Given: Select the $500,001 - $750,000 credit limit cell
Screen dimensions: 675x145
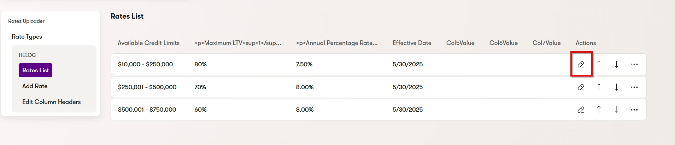Looking at the screenshot, I should coord(147,110).
